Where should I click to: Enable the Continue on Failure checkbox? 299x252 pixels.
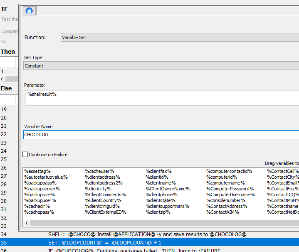click(25, 155)
